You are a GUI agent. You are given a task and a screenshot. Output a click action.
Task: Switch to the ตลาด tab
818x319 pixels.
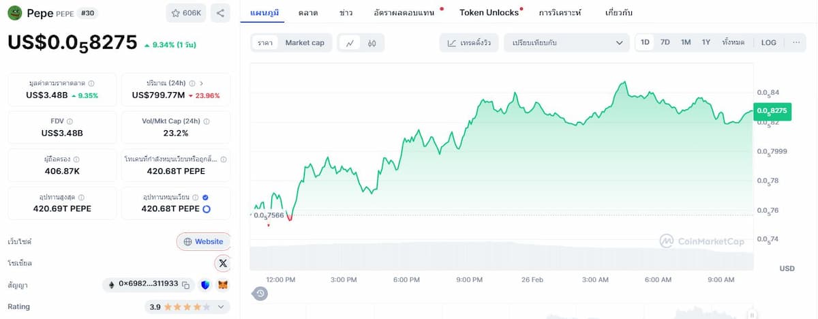tap(308, 13)
